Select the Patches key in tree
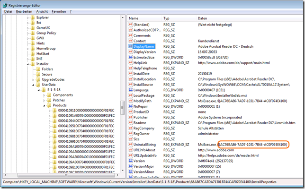The image size is (305, 189). tap(59, 100)
